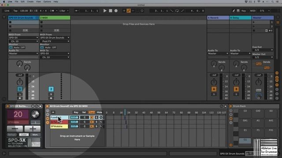
Task: Adjust track 1 pan knob
Action: click(x=20, y=83)
